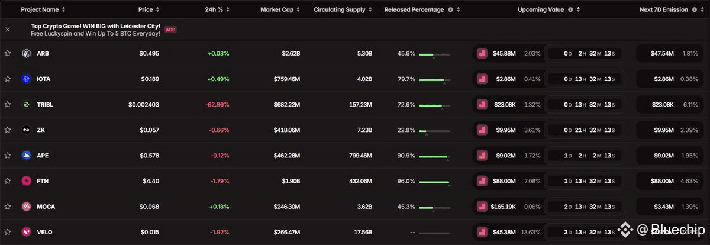
Task: Open the IOTA token logo
Action: (26, 79)
